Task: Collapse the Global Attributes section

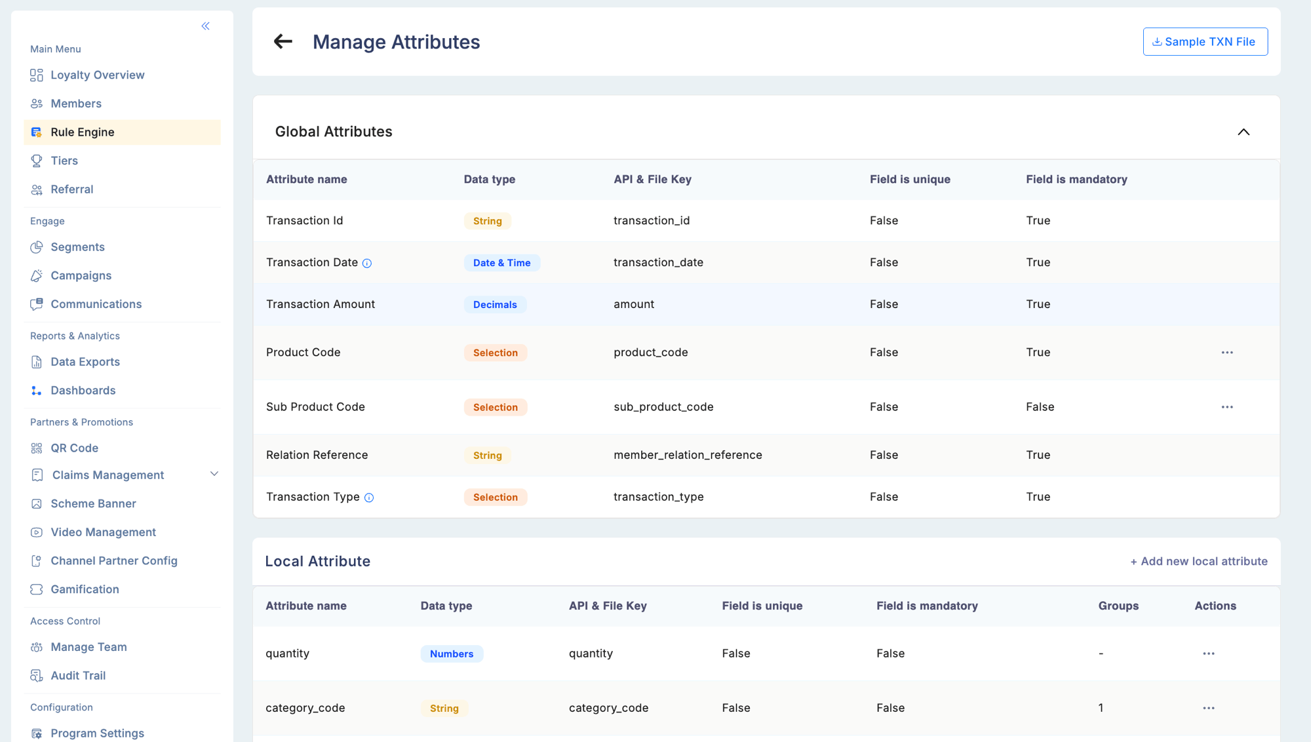Action: pyautogui.click(x=1243, y=132)
